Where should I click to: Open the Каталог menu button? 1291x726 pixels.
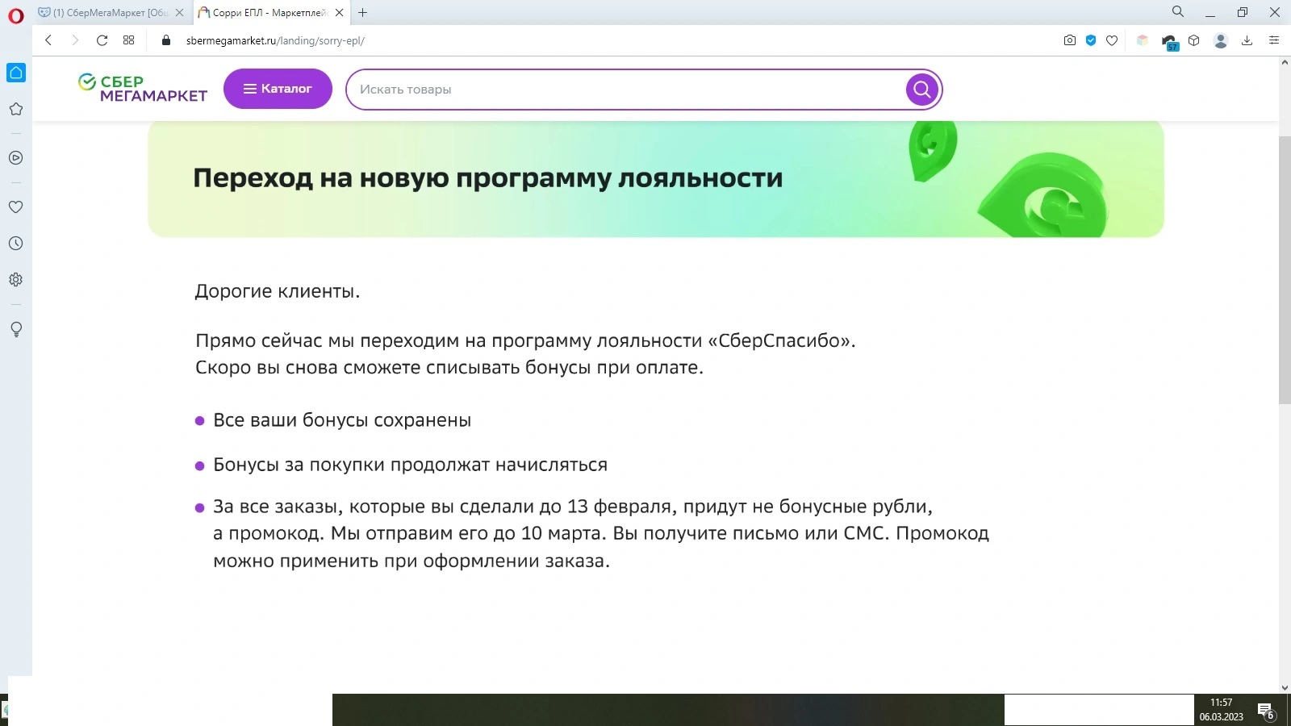pyautogui.click(x=278, y=89)
